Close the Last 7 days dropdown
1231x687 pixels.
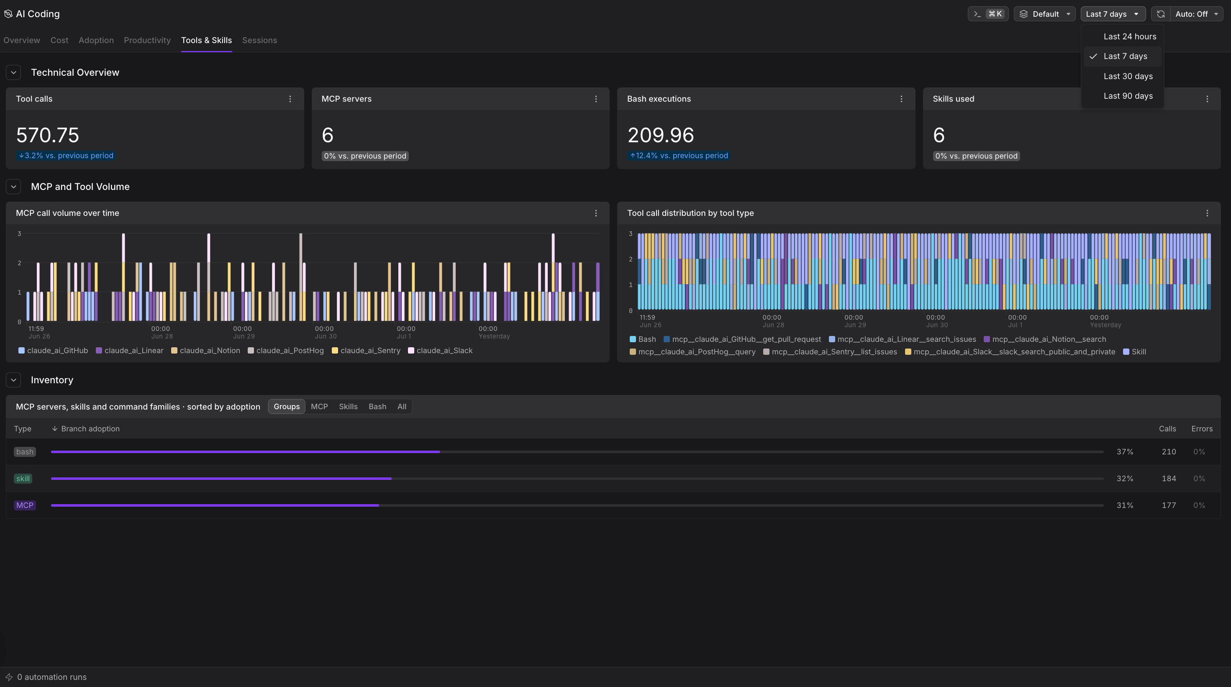(x=1113, y=14)
